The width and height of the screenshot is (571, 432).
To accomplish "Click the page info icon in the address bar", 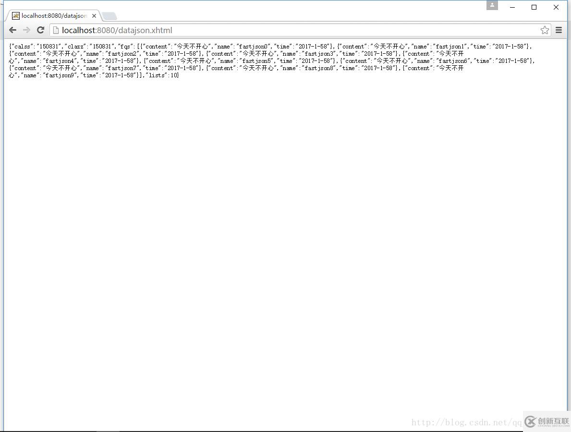I will [56, 30].
